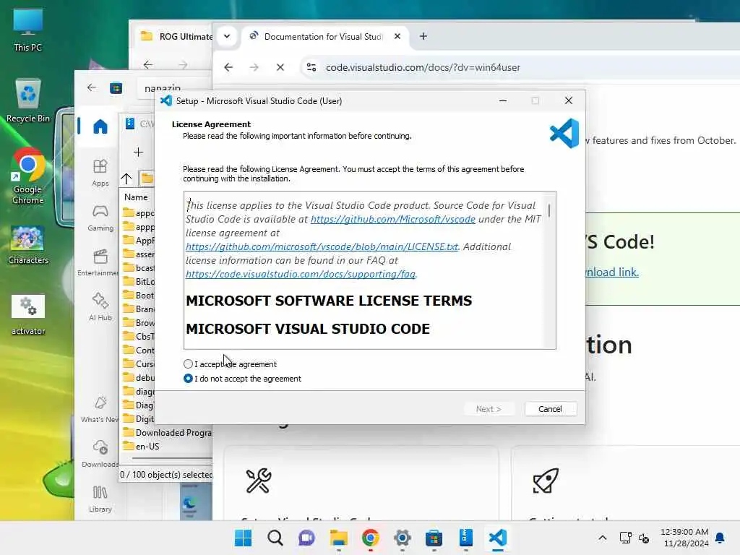Viewport: 740px width, 555px height.
Task: Switch to Documentation for Visual Studio tab
Action: pos(323,36)
